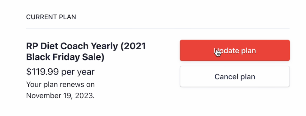Click the 'per year' billing period text
The width and height of the screenshot is (306, 116).
pyautogui.click(x=78, y=72)
